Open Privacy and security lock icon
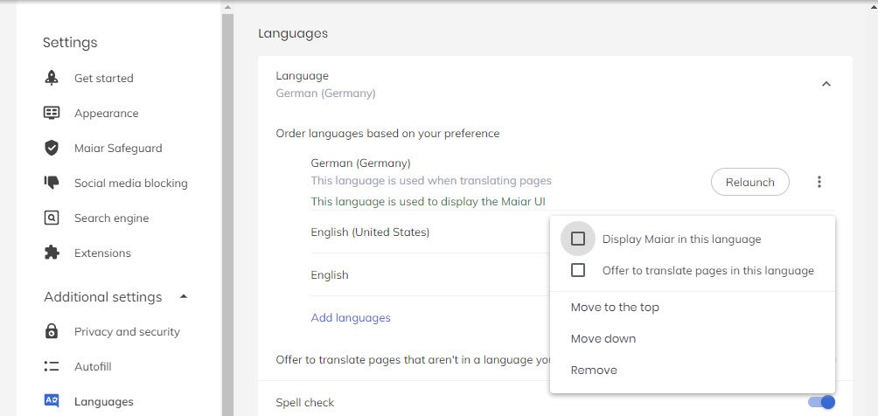This screenshot has width=878, height=416. click(x=52, y=331)
